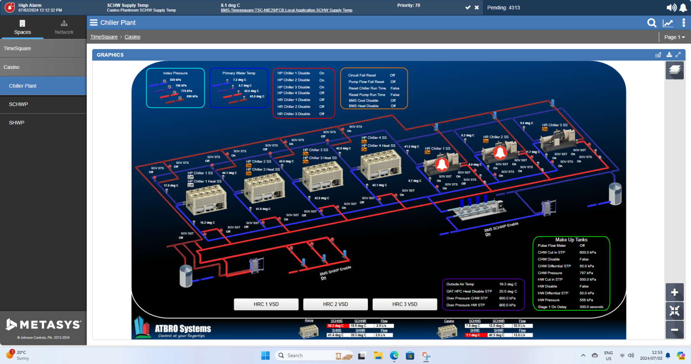This screenshot has height=364, width=691.
Task: Open the trend chart icon
Action: (668, 23)
